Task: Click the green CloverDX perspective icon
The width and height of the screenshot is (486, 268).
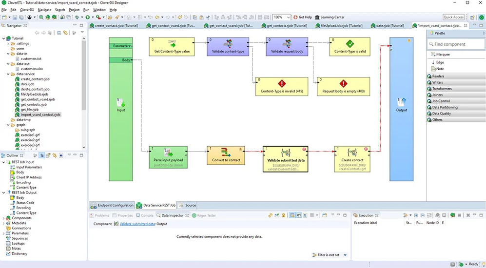Action: tap(481, 18)
